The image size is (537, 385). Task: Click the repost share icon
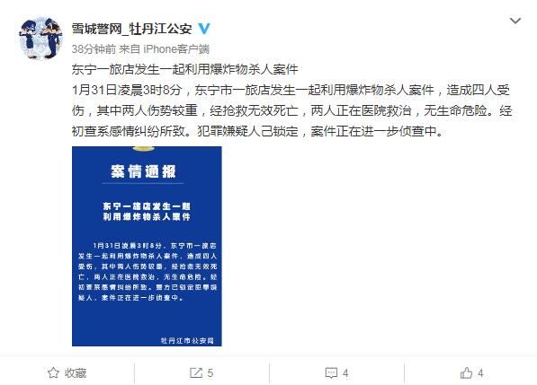click(x=196, y=372)
